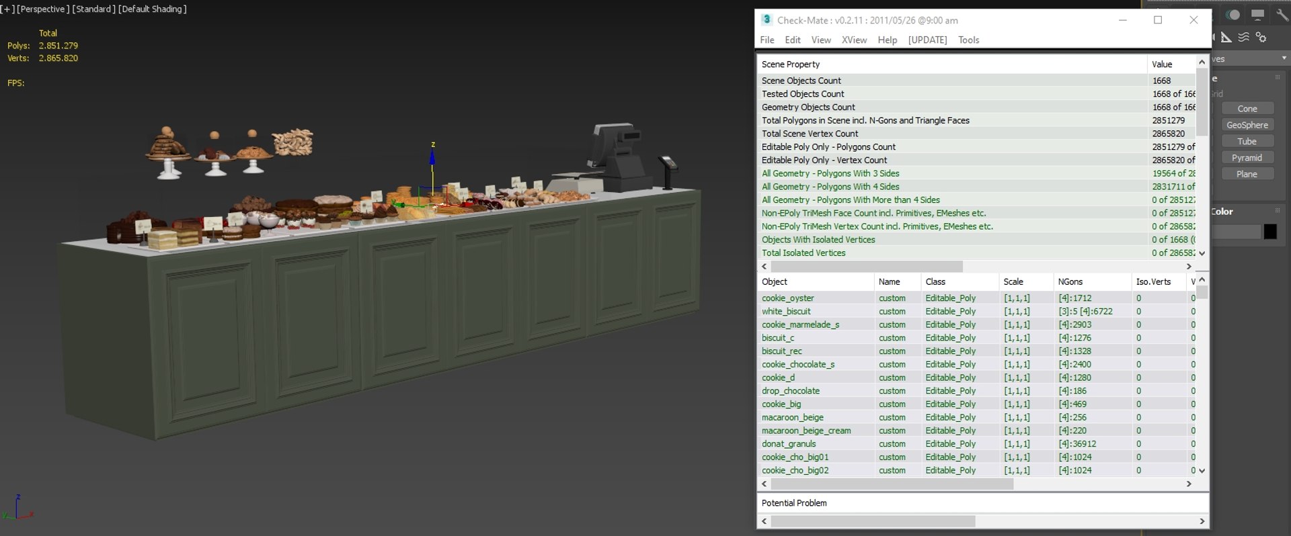This screenshot has height=536, width=1291.
Task: Open the Edit menu in Check-Mate
Action: coord(793,40)
